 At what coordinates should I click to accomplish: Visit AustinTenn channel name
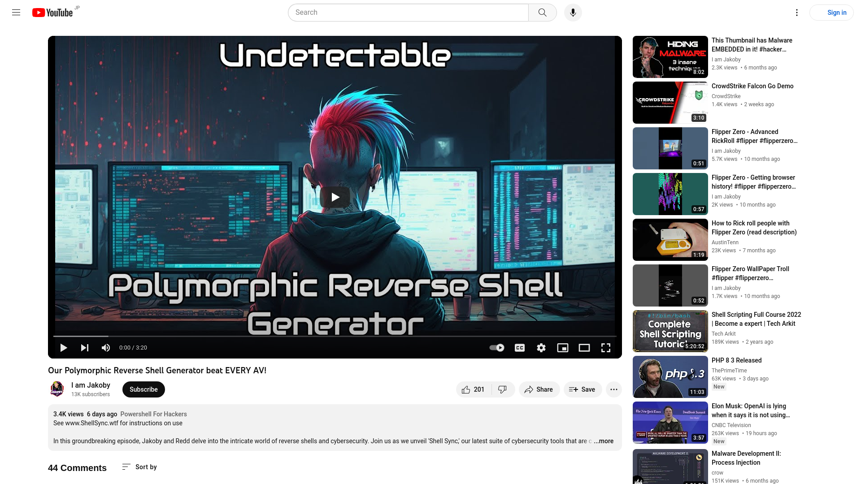[725, 242]
